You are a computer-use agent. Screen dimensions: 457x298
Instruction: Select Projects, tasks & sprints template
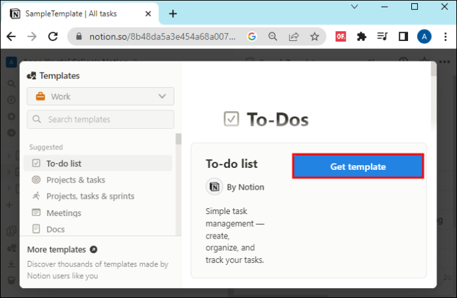[98, 196]
